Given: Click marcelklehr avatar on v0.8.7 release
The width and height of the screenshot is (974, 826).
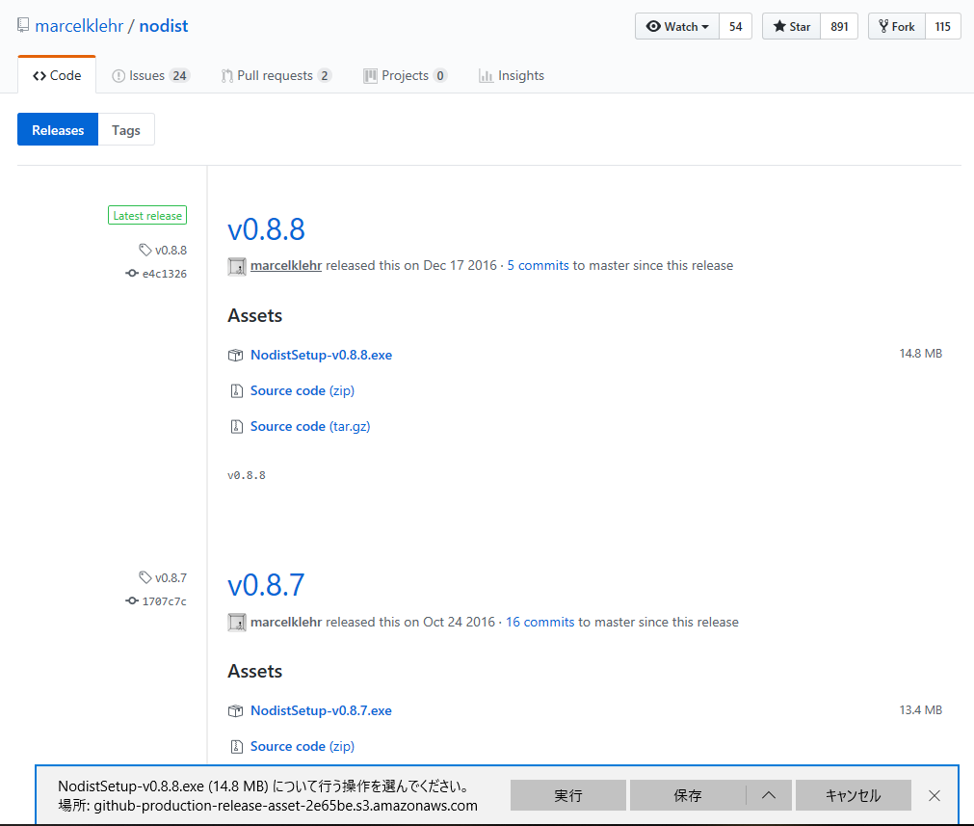Looking at the screenshot, I should click(x=237, y=622).
